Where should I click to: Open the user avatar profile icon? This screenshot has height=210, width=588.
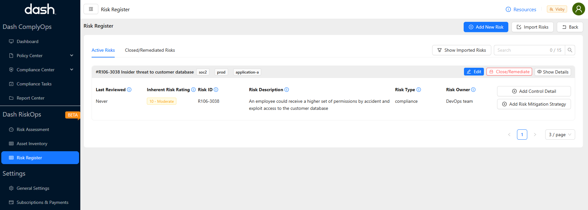pos(578,9)
